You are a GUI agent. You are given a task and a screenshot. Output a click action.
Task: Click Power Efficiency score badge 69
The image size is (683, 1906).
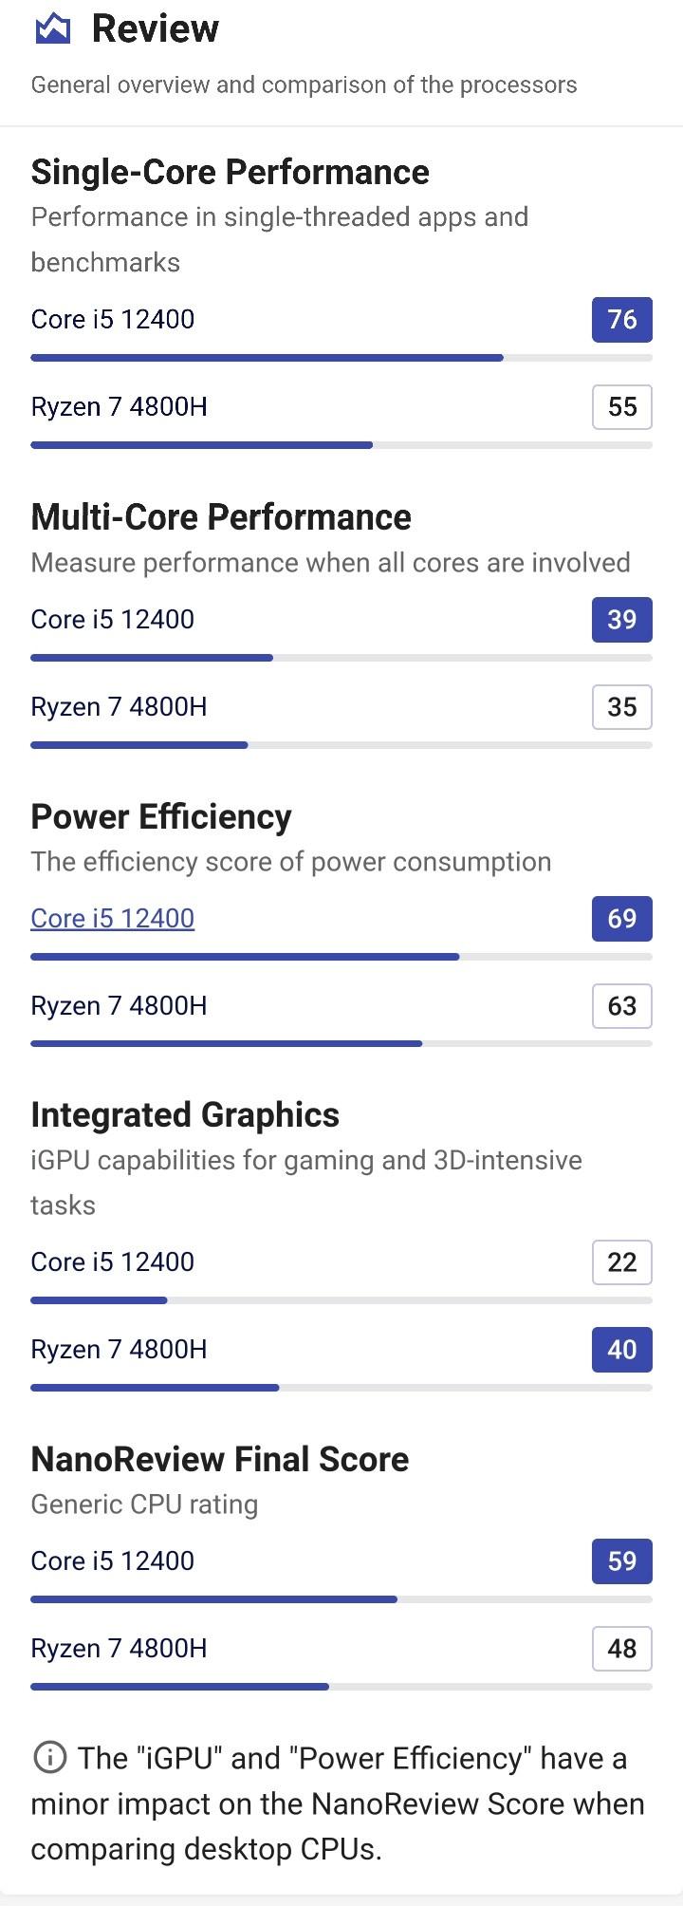tap(621, 919)
